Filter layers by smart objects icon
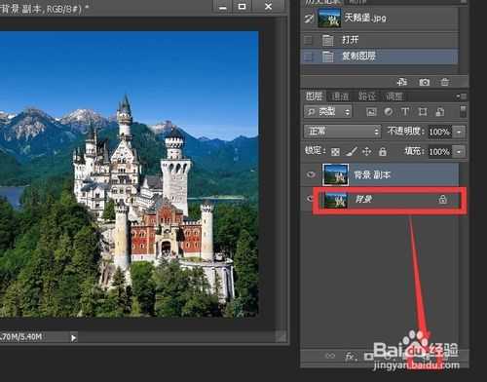This screenshot has width=487, height=382. (x=440, y=112)
